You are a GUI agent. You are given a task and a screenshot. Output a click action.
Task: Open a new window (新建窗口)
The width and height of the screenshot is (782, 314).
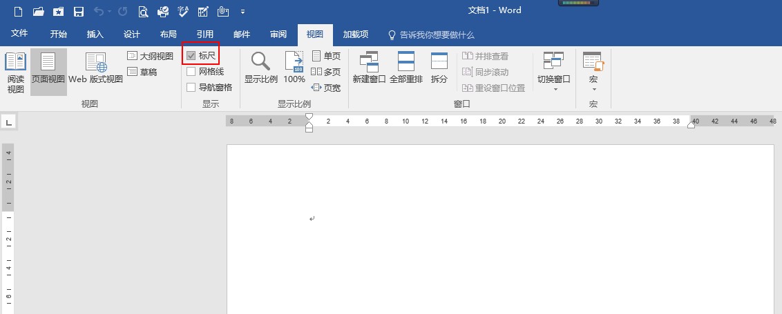(369, 69)
